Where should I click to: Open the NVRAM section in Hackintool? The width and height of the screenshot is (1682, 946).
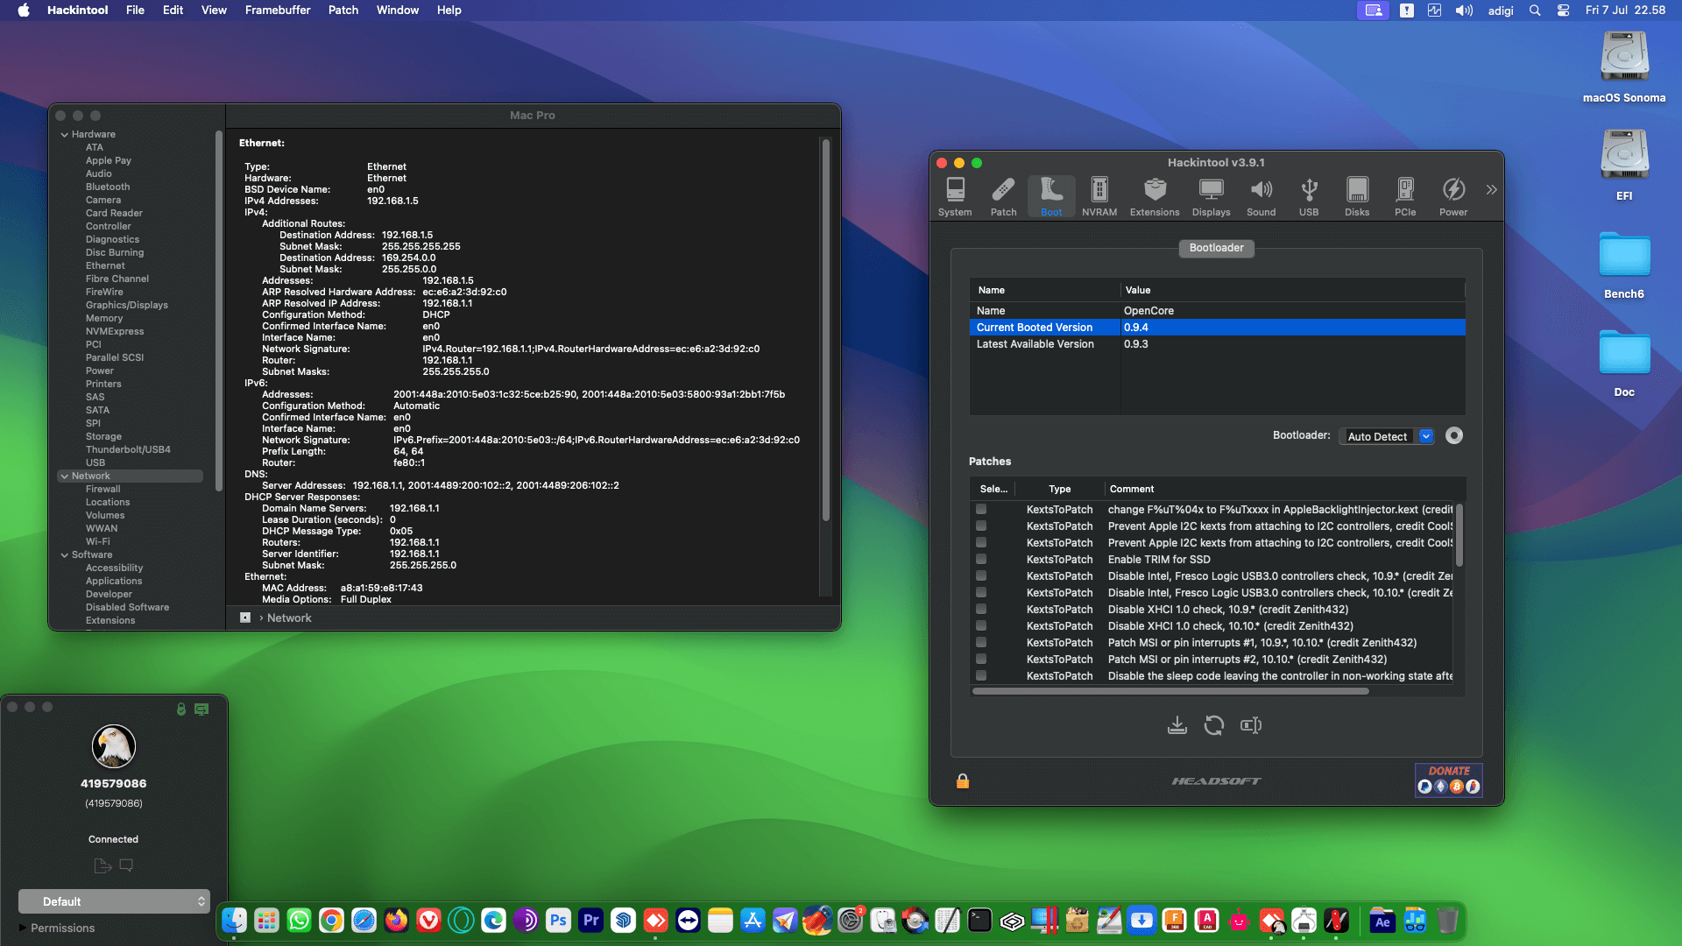[x=1099, y=197]
